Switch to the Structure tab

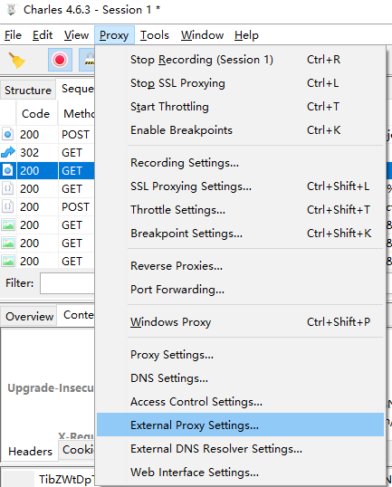28,91
